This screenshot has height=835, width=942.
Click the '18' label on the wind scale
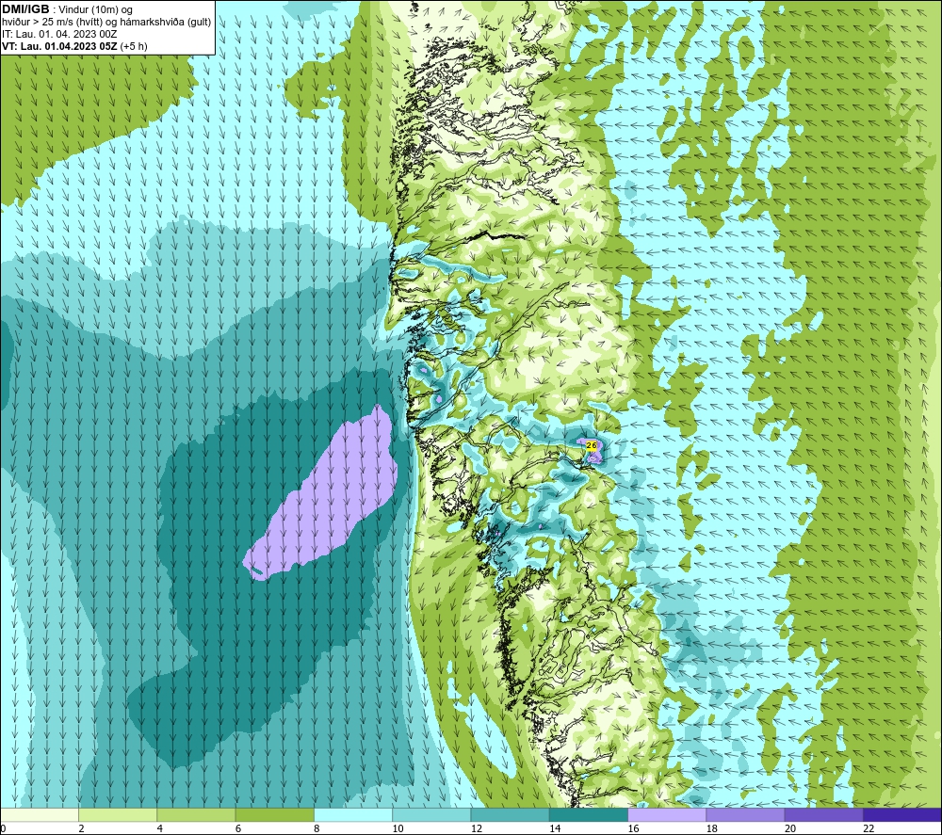(x=712, y=828)
